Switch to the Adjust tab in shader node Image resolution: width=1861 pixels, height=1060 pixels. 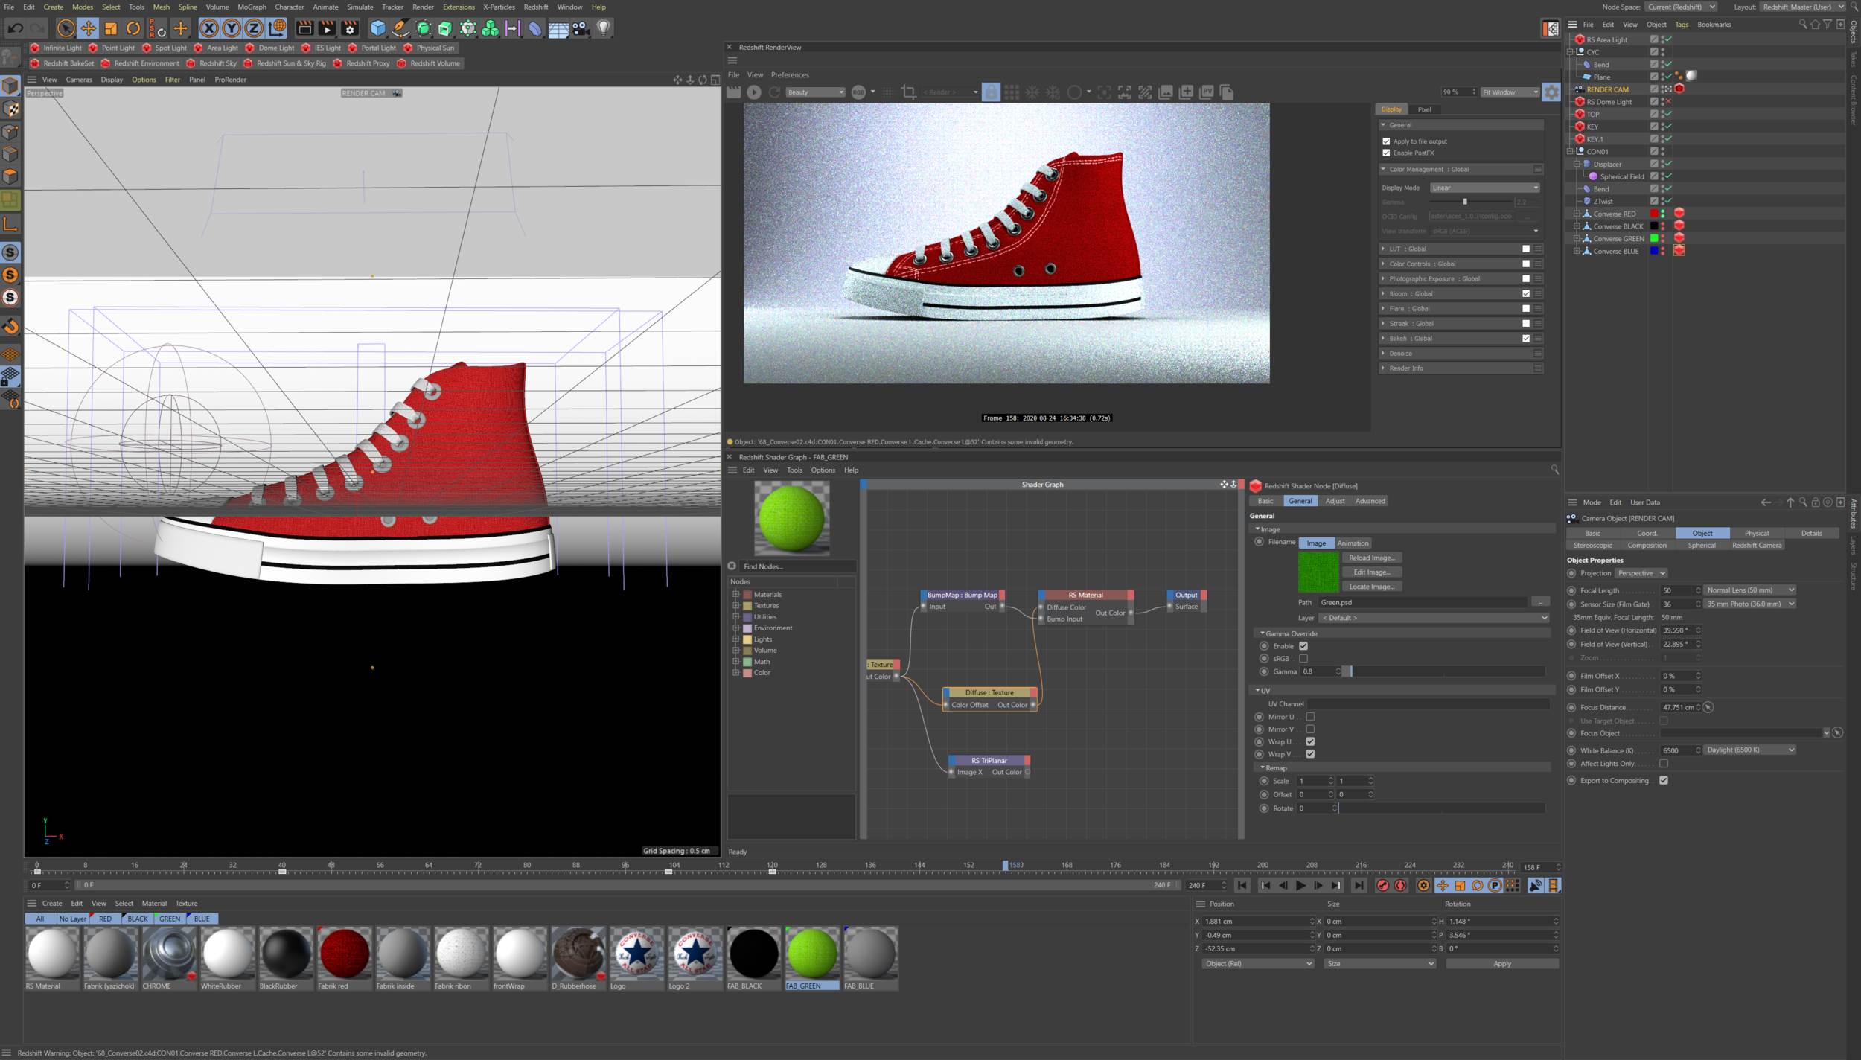pos(1335,501)
